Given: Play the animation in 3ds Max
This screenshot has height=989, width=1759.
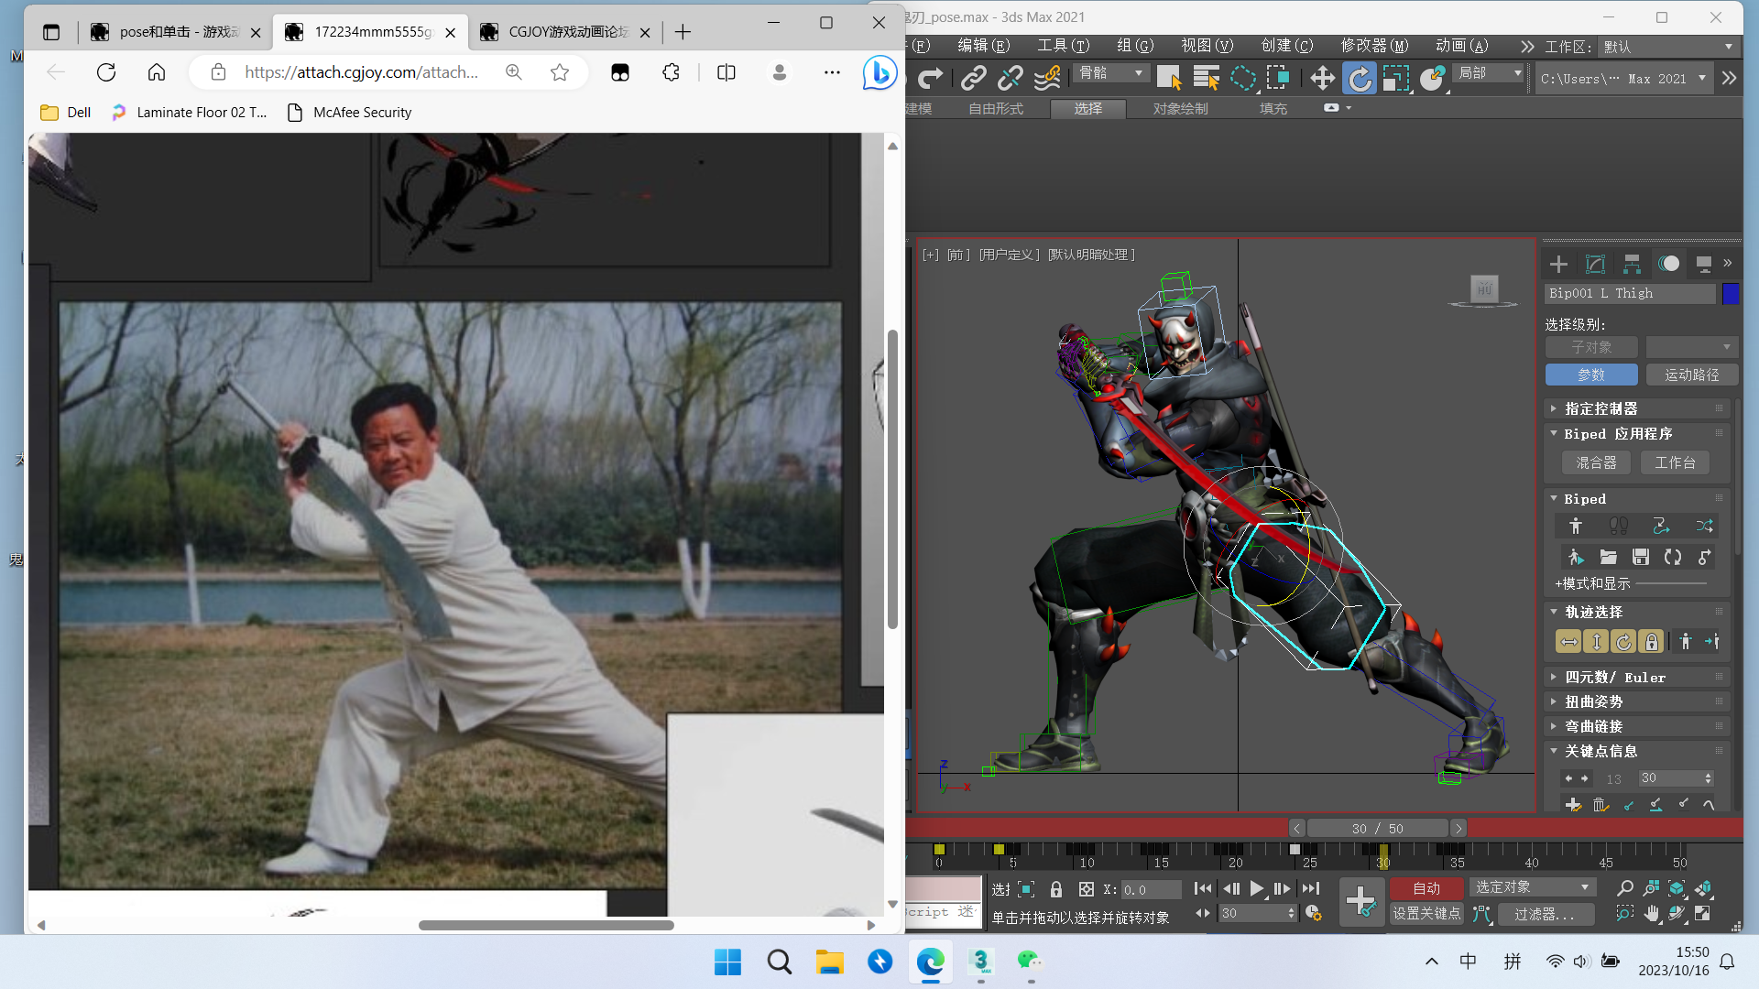Looking at the screenshot, I should [x=1257, y=888].
